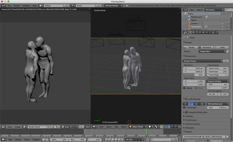Image resolution: width=233 pixels, height=142 pixels.
Task: Hide Camera via its eye icon
Action: [x=222, y=23]
